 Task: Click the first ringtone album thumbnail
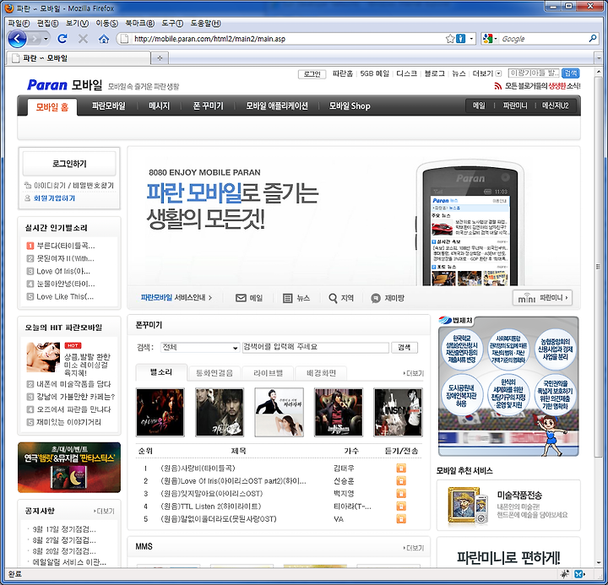(x=160, y=412)
